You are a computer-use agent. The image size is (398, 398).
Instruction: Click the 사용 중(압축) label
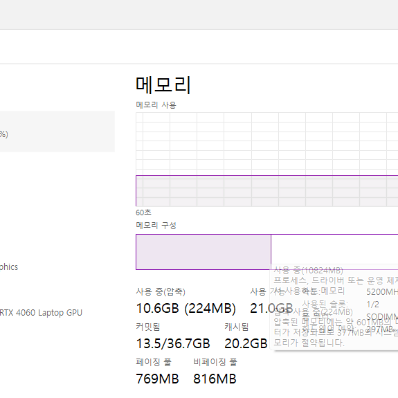pyautogui.click(x=161, y=291)
